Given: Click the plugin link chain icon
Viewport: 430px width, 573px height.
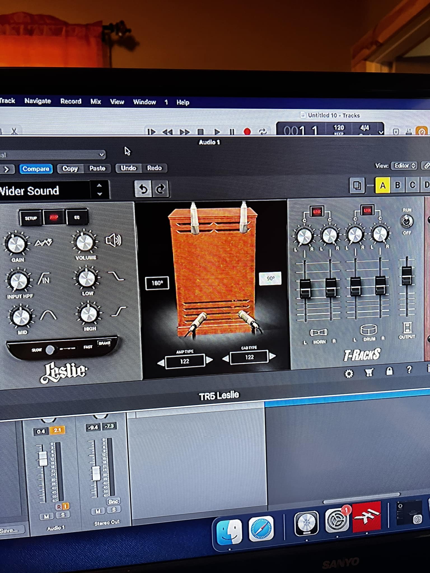Looking at the screenshot, I should (x=426, y=166).
